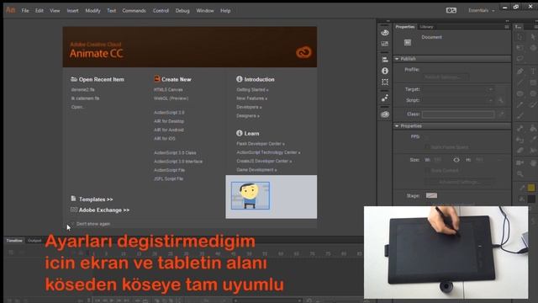The height and width of the screenshot is (303, 538).
Task: Select the Oval tool
Action: click(x=520, y=93)
